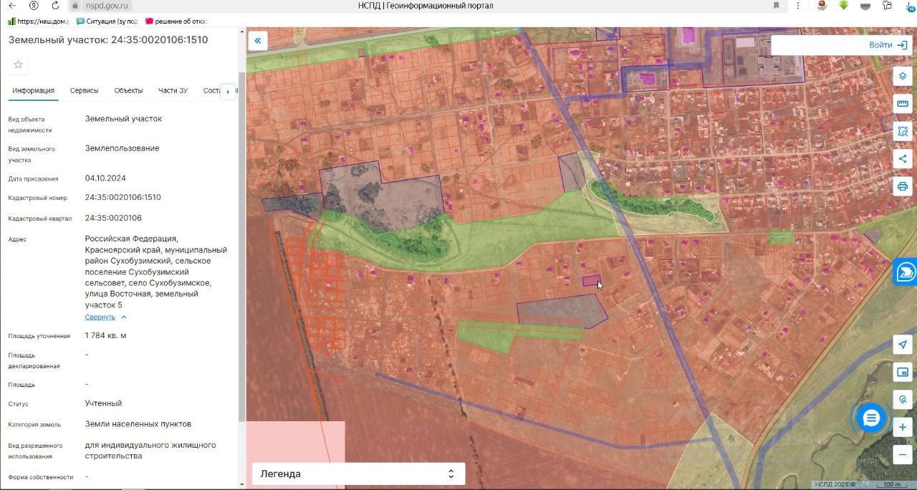Go back with the browser back arrow
Screen dimensions: 917x490
coord(12,6)
